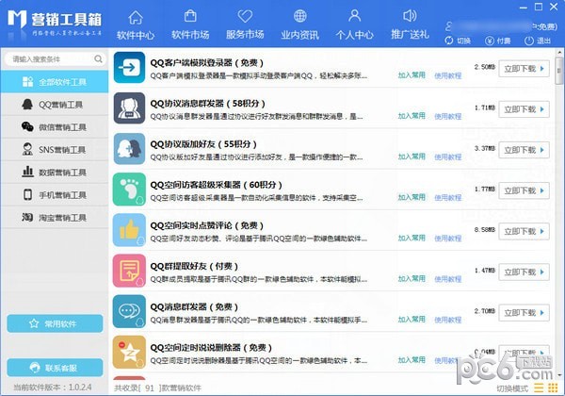Add QQ空间定时说说删除器 via 加入常用
This screenshot has height=396, width=565.
(412, 360)
